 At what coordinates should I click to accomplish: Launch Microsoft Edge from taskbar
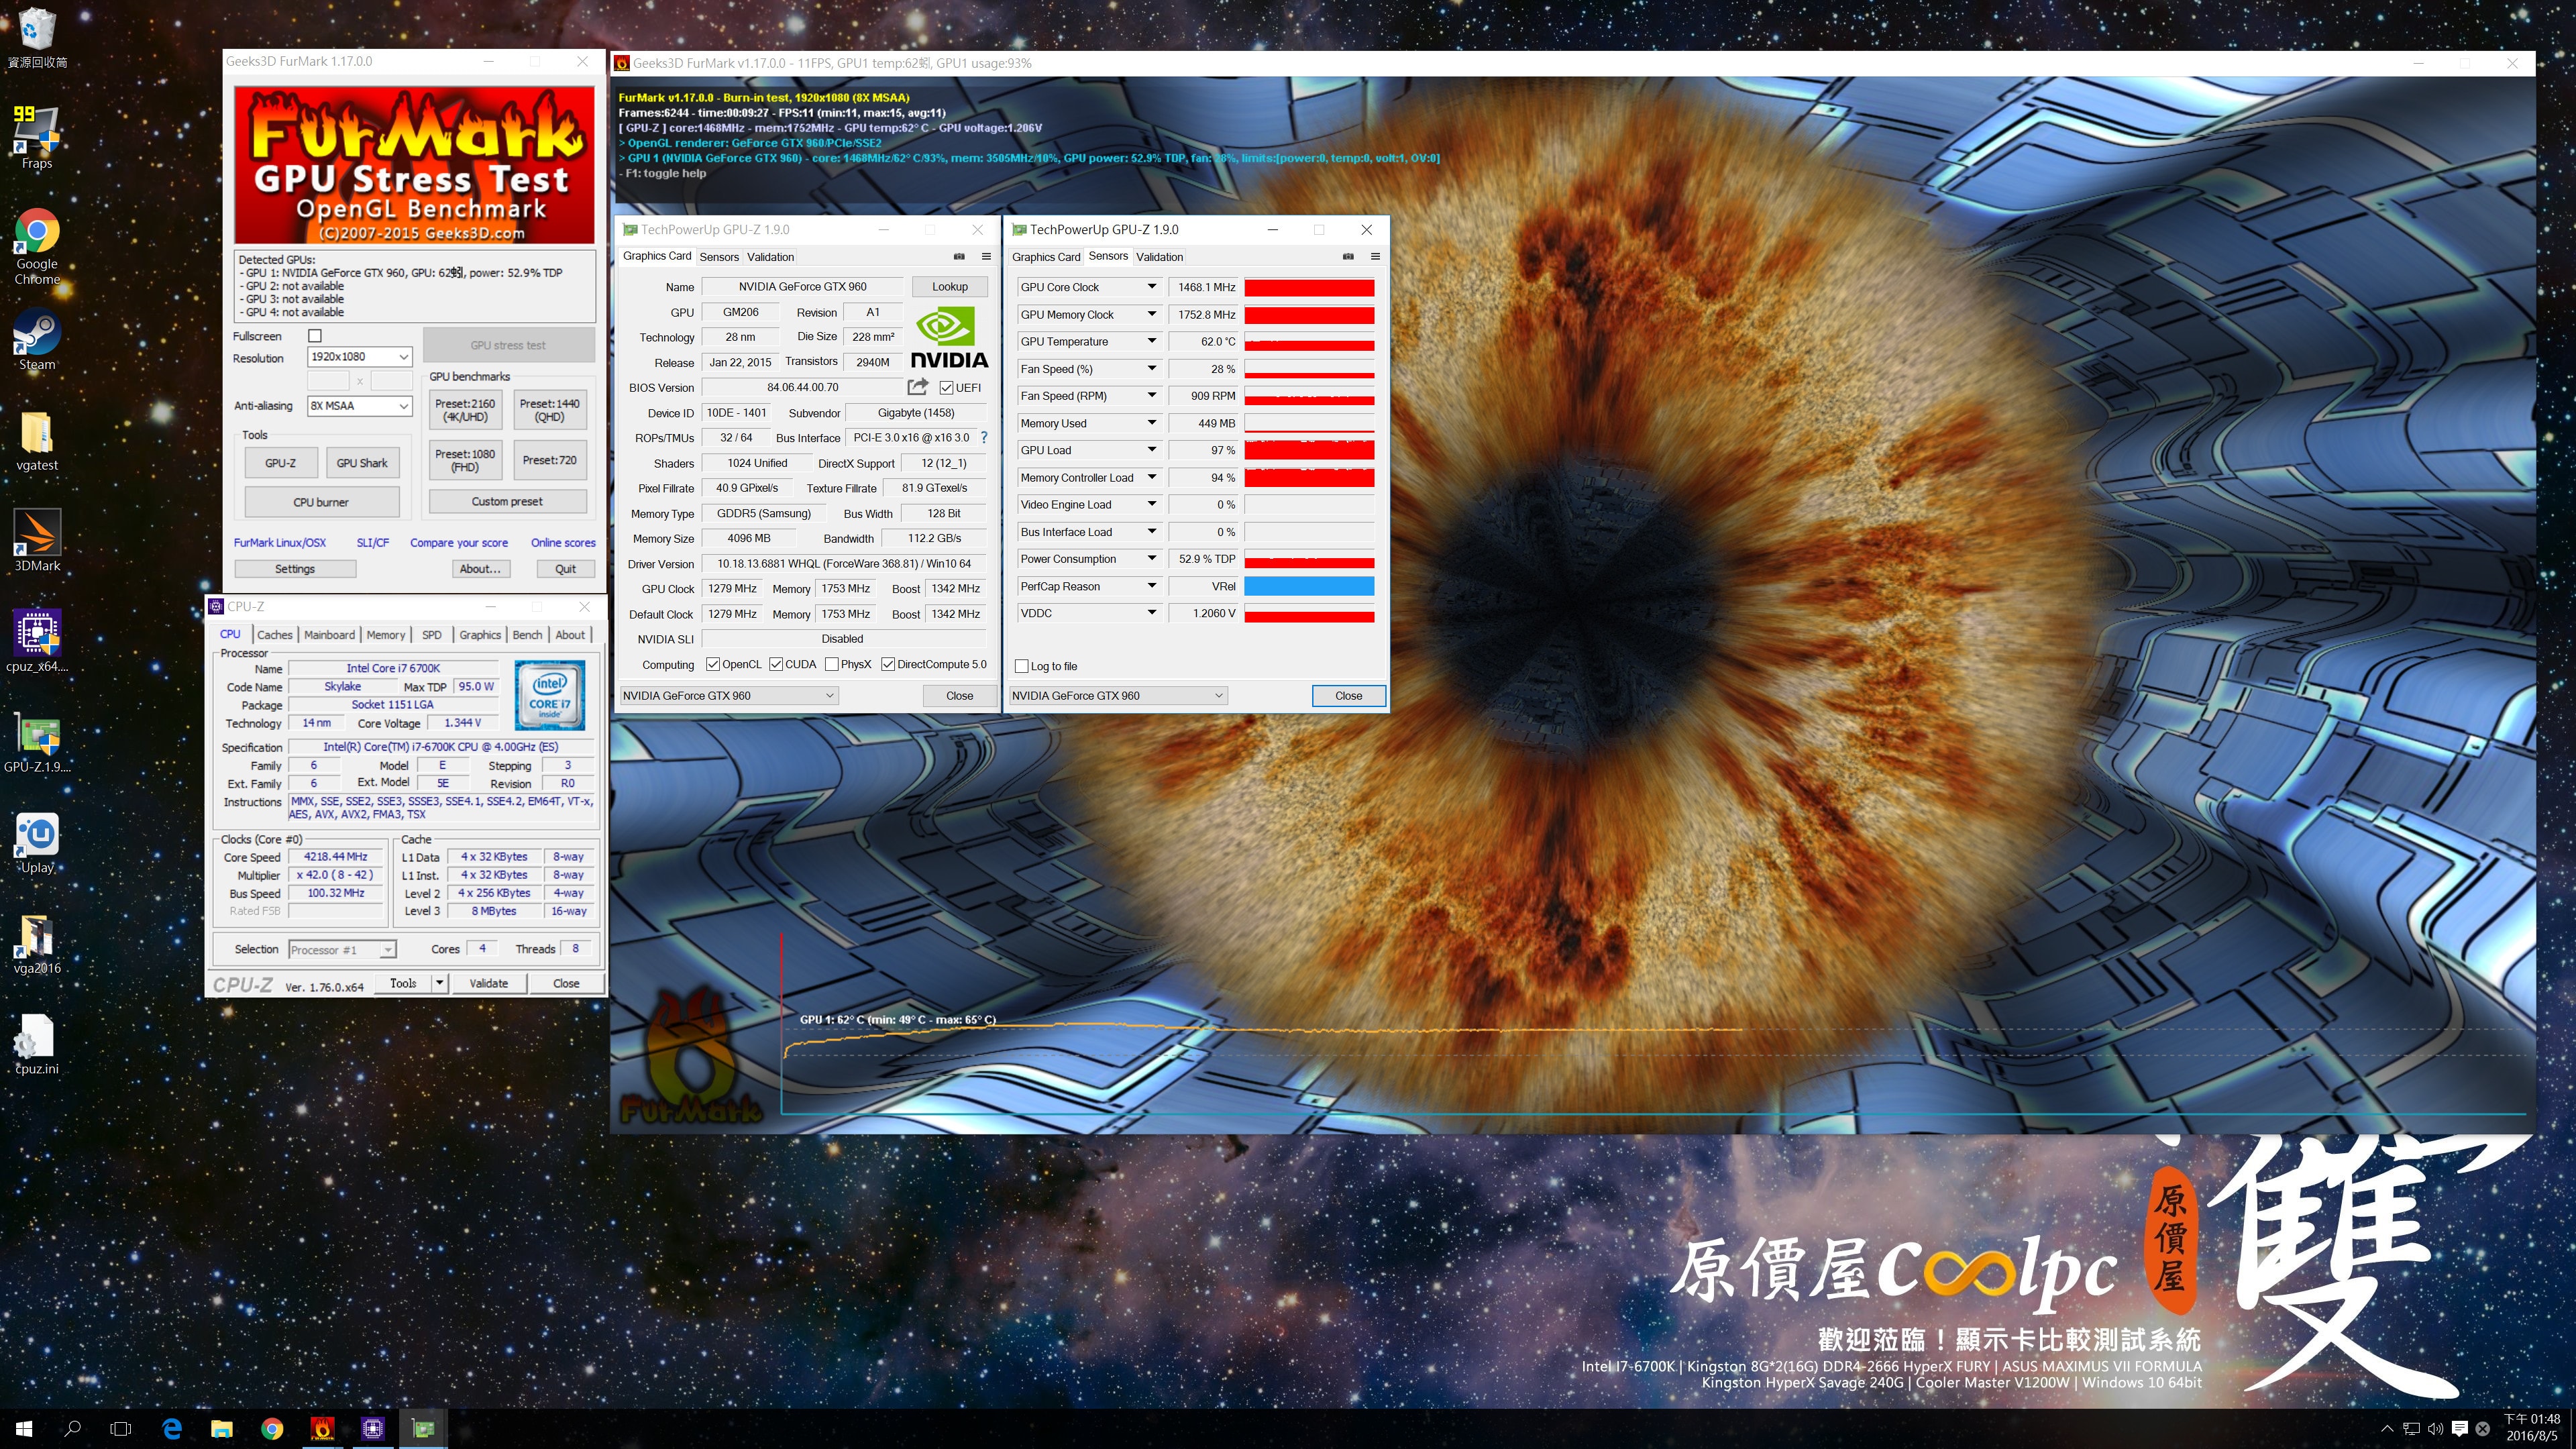coord(172,1429)
